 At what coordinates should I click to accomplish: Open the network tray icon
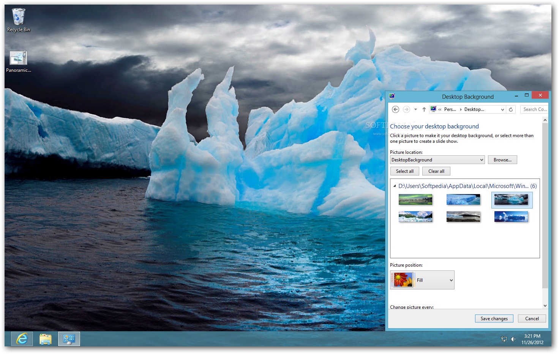click(504, 339)
